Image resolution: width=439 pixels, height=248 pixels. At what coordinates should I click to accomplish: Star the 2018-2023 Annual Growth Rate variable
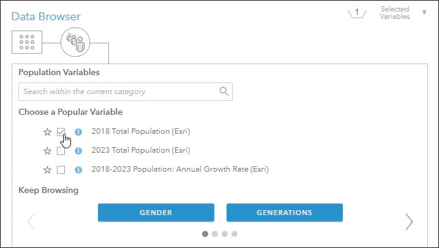[x=47, y=170]
